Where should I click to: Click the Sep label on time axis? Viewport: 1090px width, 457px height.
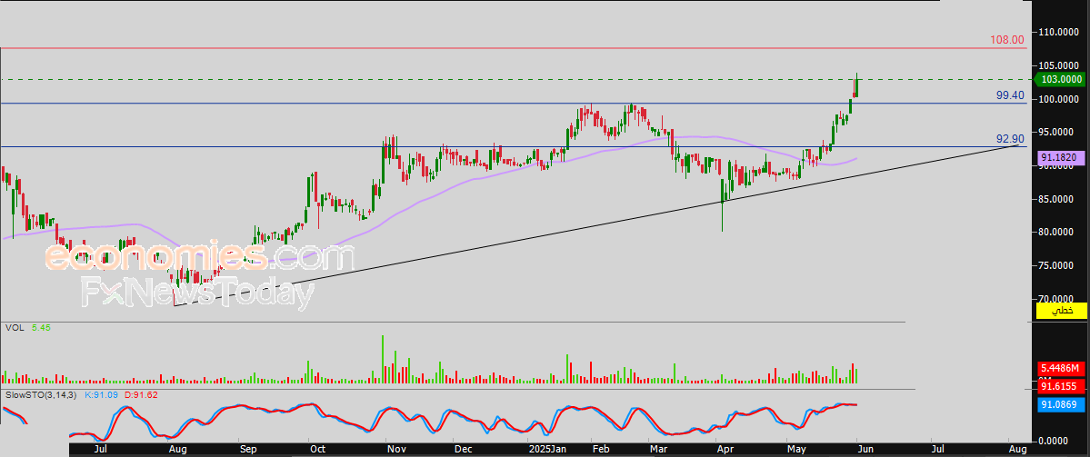point(247,450)
